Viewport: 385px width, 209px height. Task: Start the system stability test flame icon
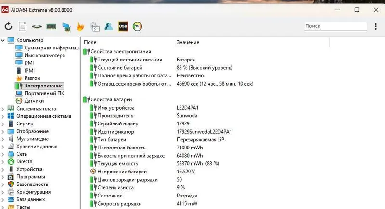pos(80,26)
